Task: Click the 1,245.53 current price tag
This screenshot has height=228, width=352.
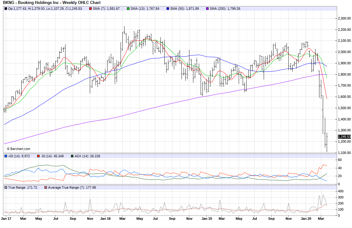Action: (x=344, y=137)
